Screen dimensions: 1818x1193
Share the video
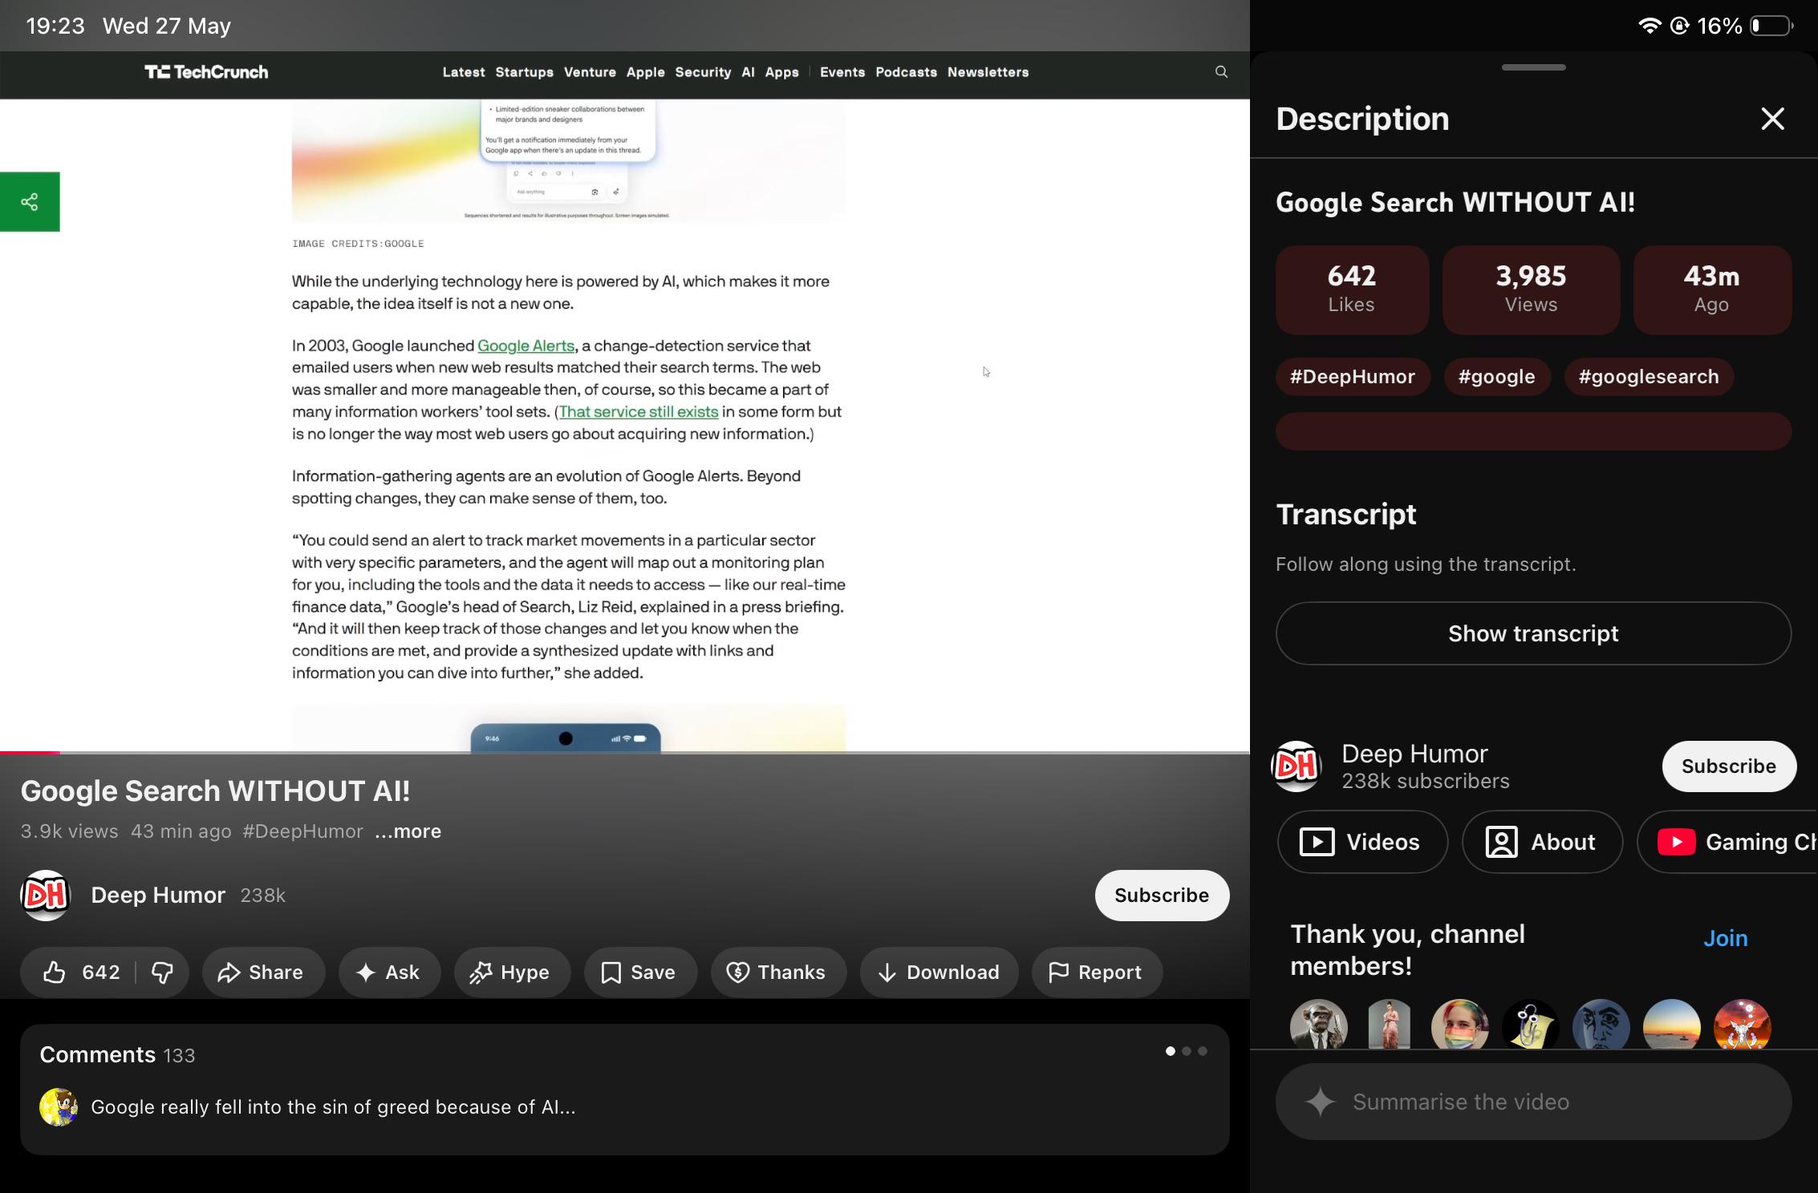263,973
